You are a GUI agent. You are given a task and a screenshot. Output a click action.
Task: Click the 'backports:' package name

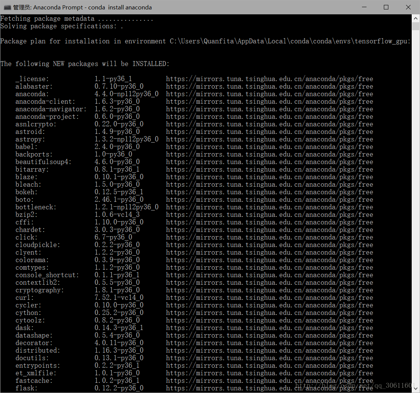coord(34,154)
